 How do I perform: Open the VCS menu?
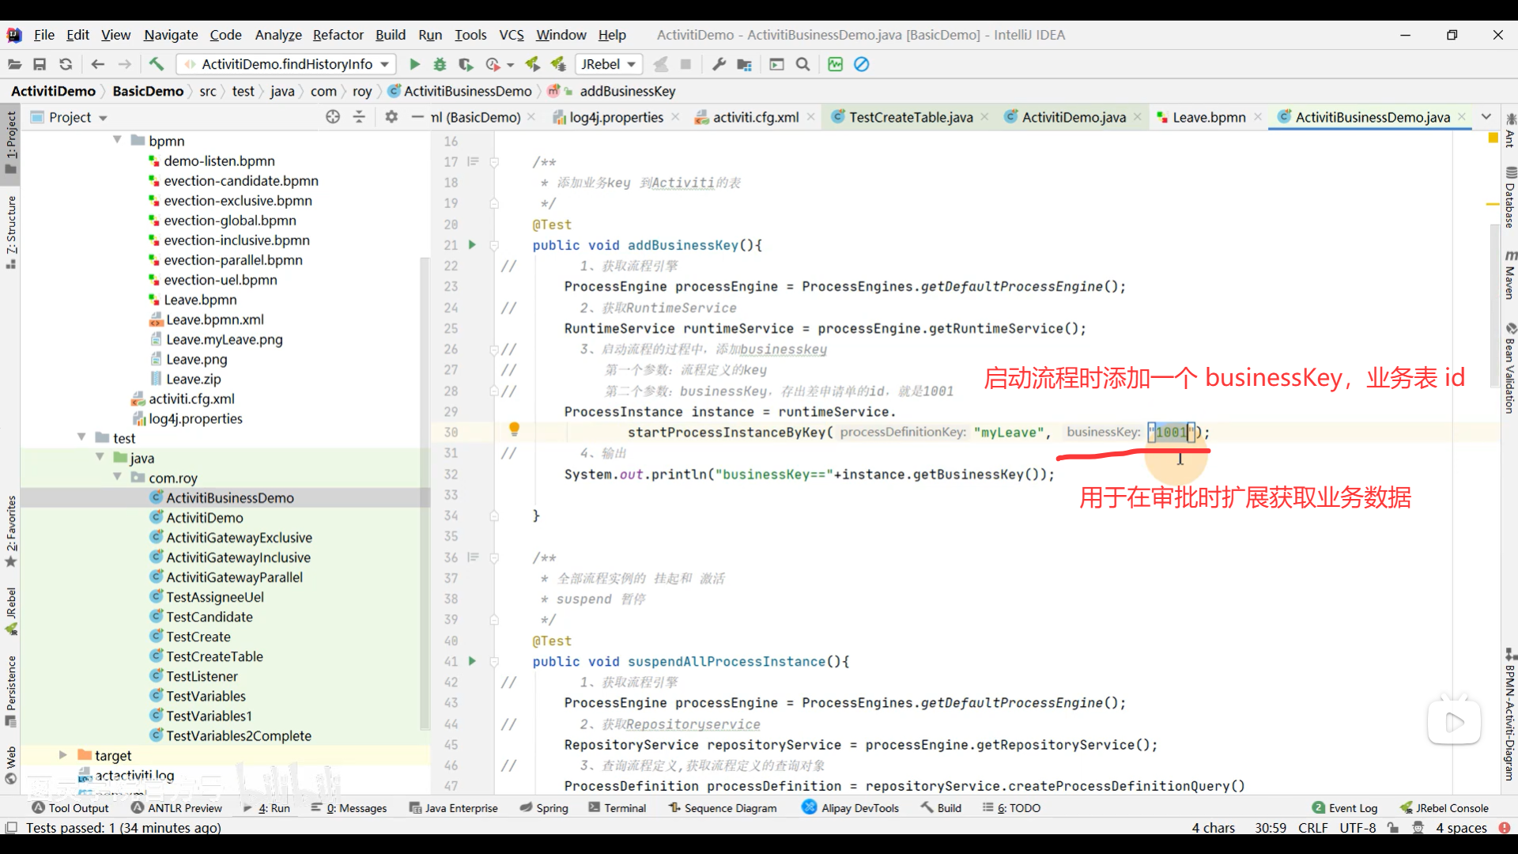pyautogui.click(x=511, y=35)
